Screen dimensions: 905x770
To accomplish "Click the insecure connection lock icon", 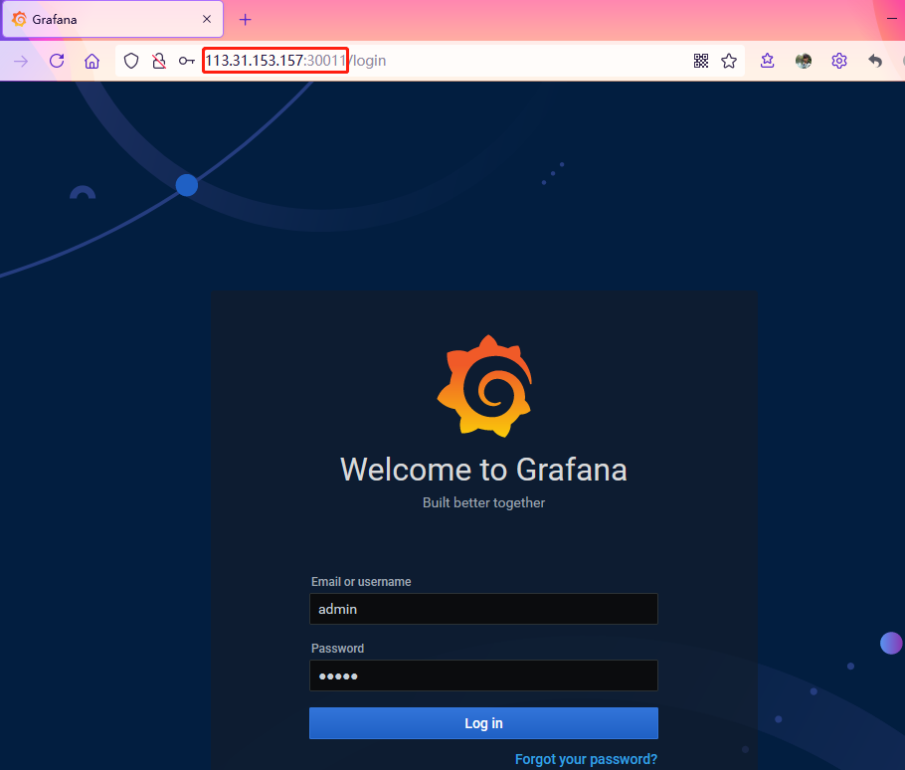I will click(158, 61).
